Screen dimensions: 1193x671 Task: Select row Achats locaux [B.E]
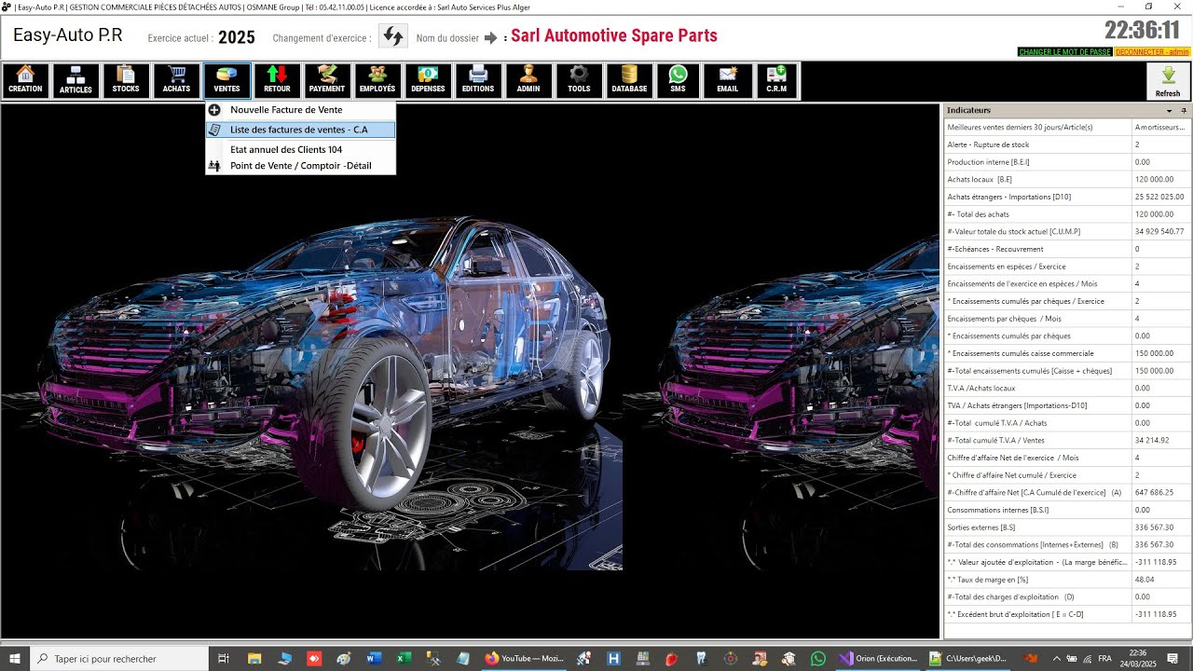(x=1067, y=179)
